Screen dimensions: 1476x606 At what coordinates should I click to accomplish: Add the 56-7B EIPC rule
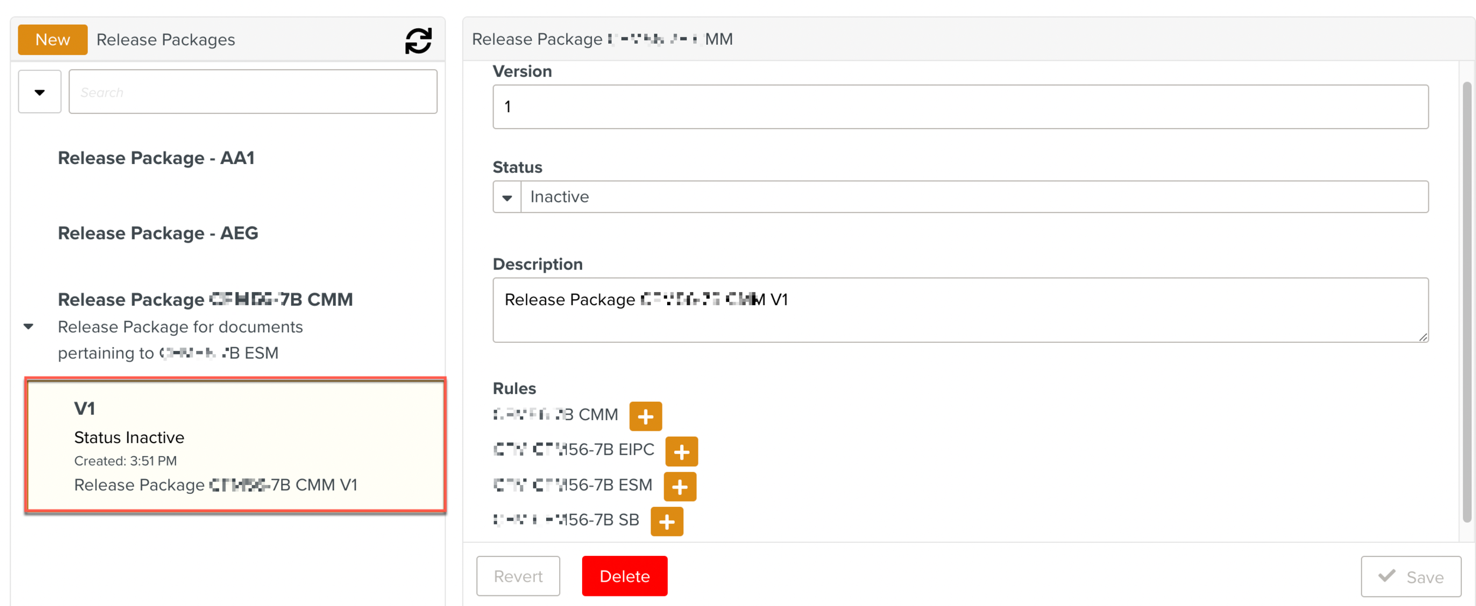coord(681,452)
